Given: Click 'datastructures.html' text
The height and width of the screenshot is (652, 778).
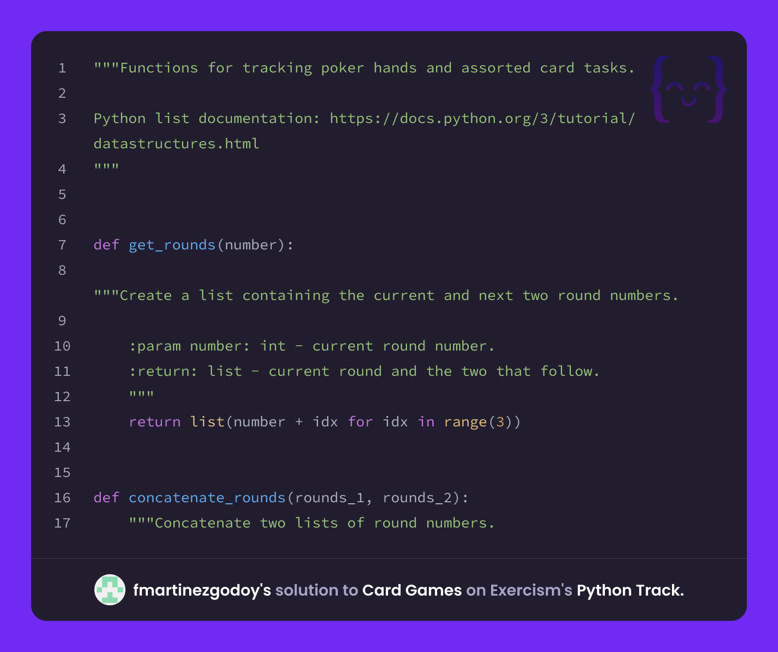Looking at the screenshot, I should (x=177, y=143).
